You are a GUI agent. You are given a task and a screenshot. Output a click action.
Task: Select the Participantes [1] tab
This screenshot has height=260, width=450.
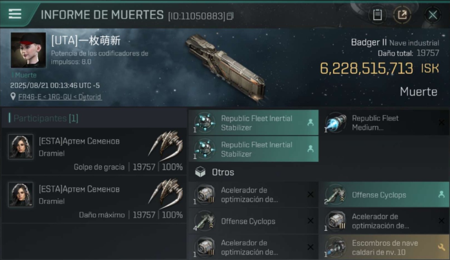[x=46, y=118]
